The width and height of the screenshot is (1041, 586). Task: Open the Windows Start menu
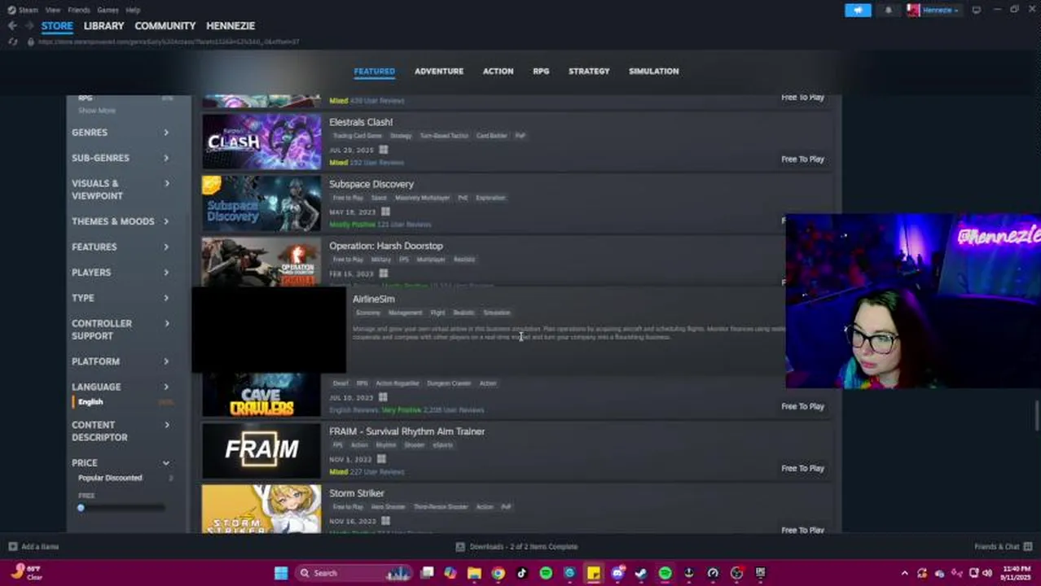point(281,573)
